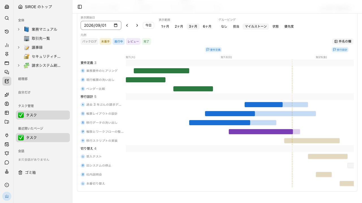This screenshot has height=203, width=362.
Task: Set display range to 2ヶ月
Action: (x=179, y=27)
